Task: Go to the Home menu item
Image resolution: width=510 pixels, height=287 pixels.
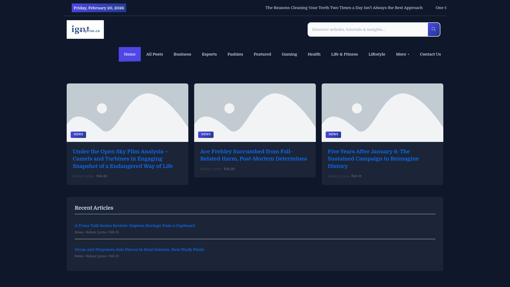Action: [130, 54]
